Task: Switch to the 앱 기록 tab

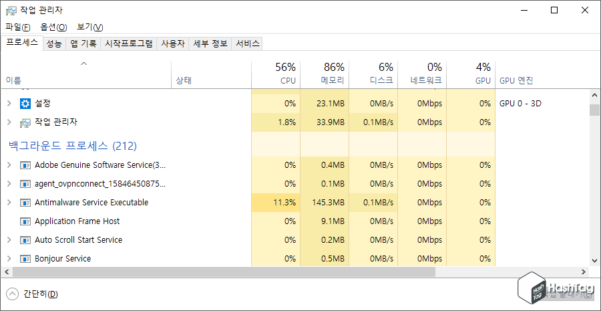Action: click(83, 43)
